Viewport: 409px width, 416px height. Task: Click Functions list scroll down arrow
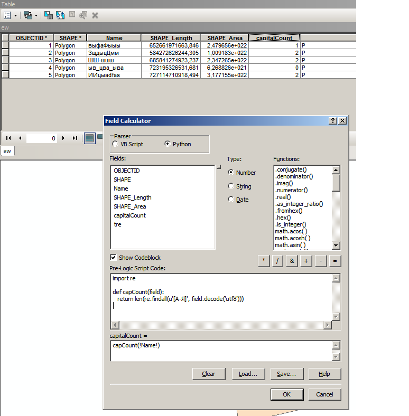point(336,245)
